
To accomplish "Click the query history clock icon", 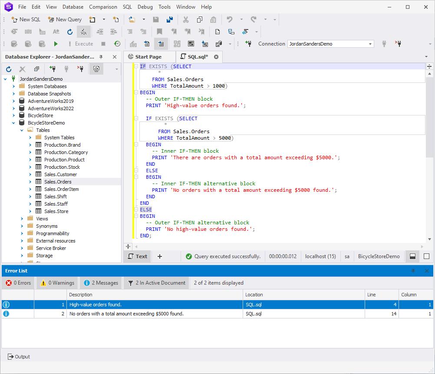I will (117, 44).
